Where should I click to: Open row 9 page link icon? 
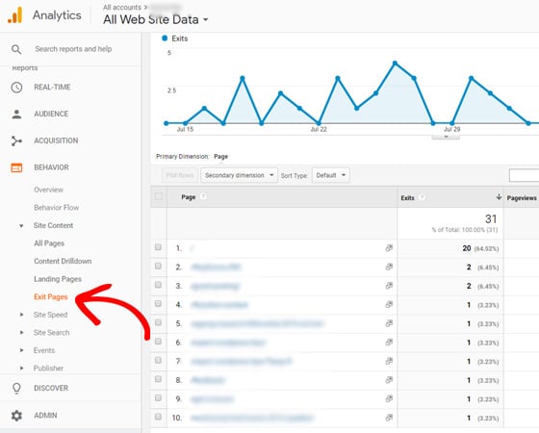tap(389, 399)
